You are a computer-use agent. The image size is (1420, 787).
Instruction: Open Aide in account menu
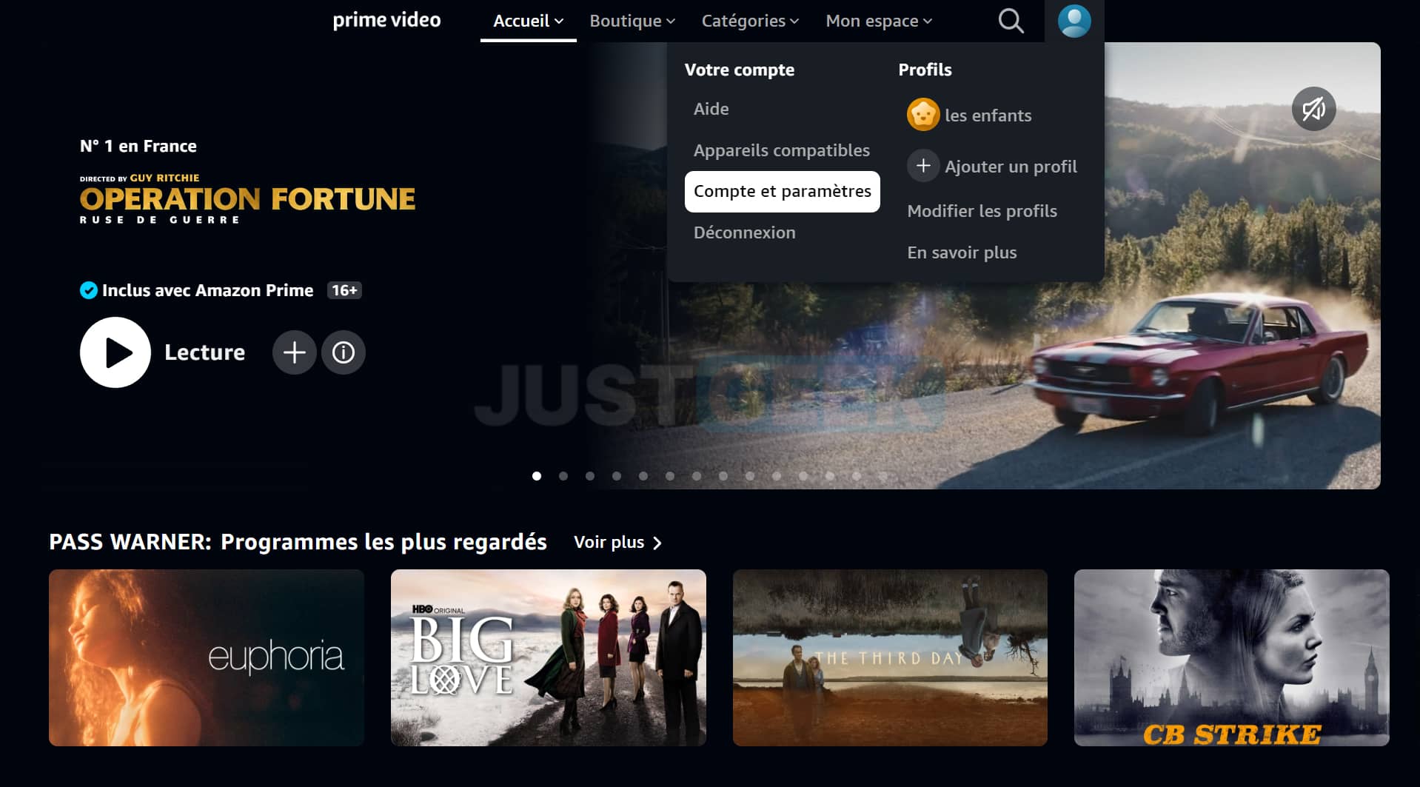[711, 109]
